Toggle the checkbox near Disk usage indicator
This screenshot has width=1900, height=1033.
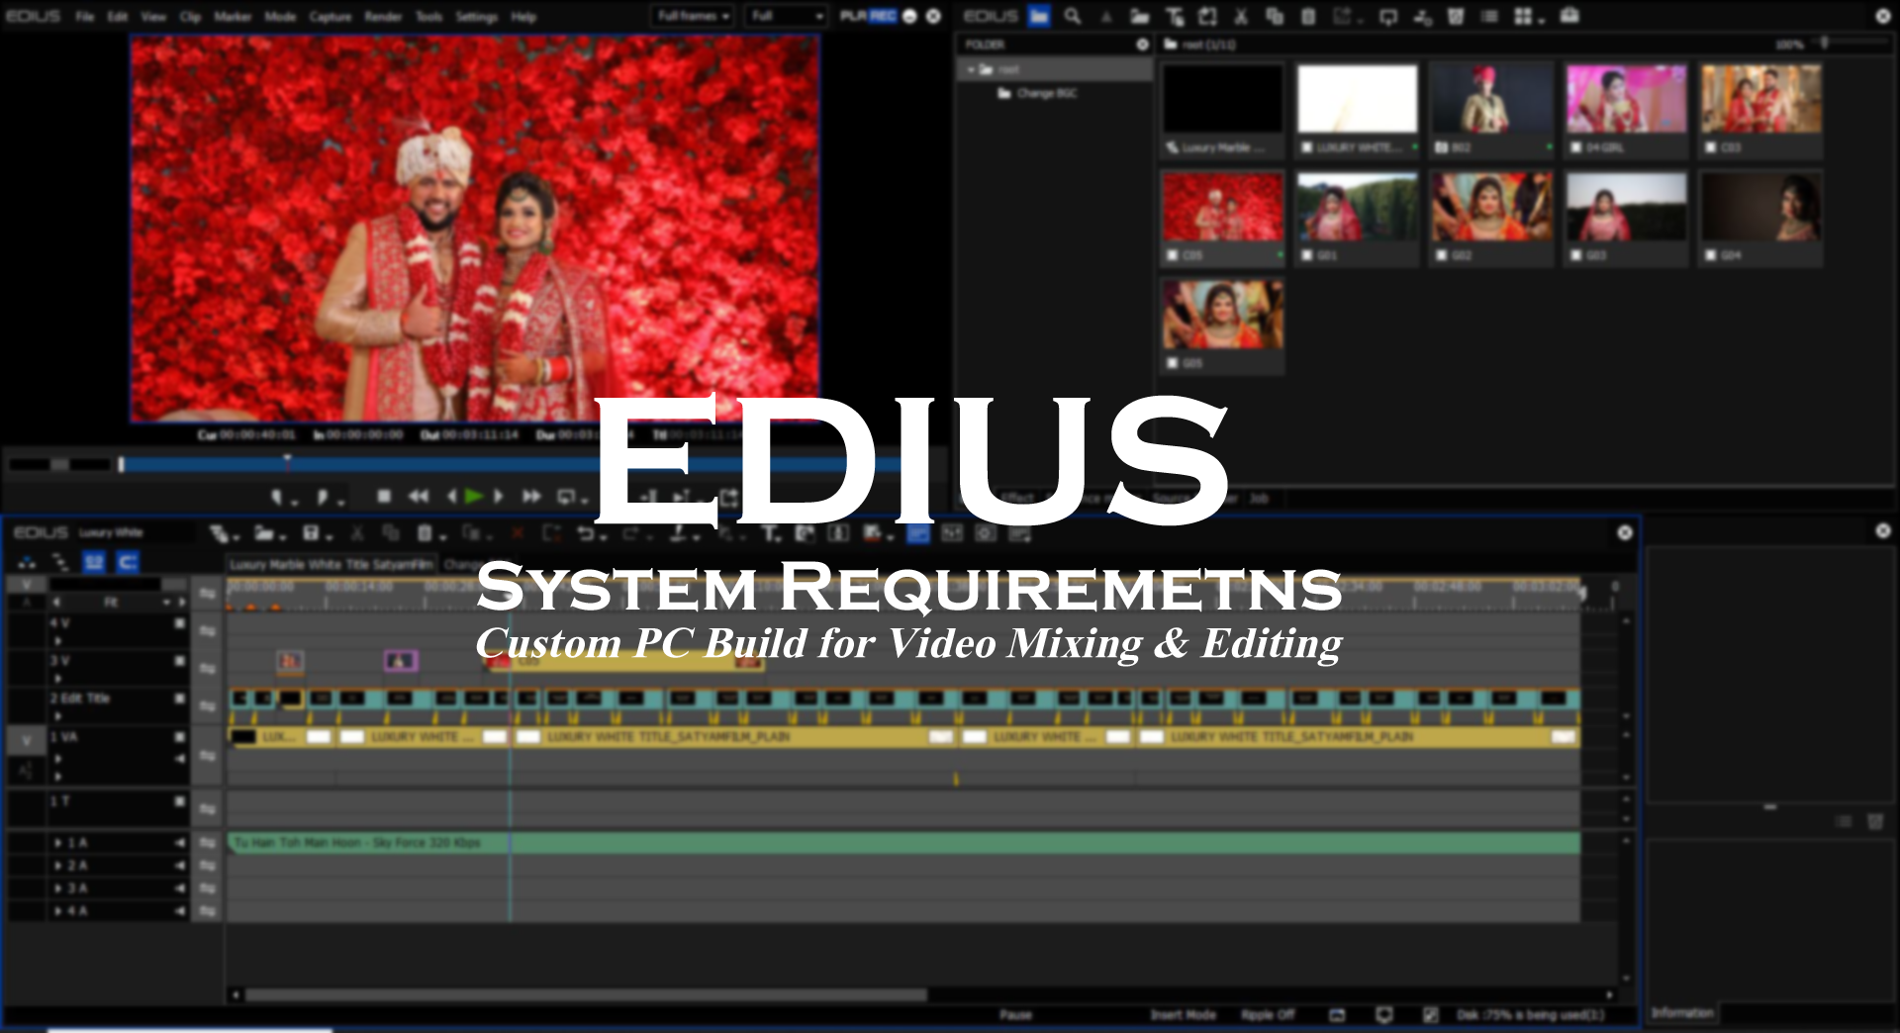tap(1428, 1014)
